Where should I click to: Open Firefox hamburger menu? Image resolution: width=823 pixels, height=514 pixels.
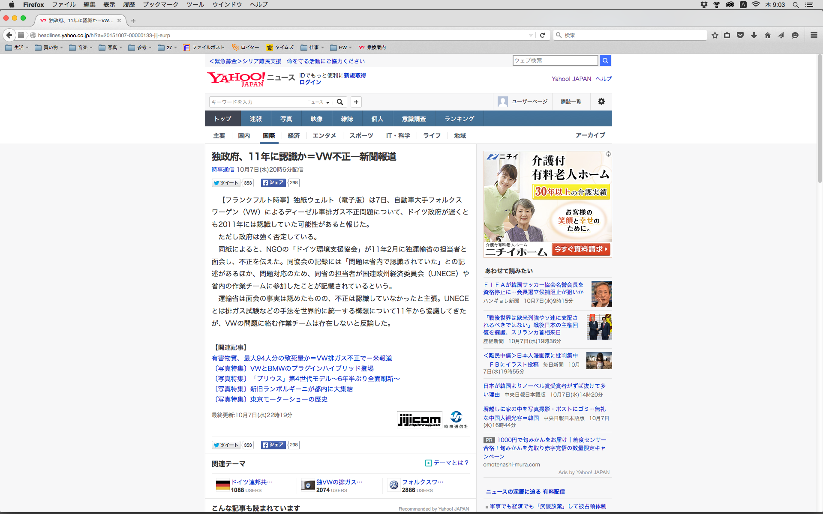[x=814, y=35]
